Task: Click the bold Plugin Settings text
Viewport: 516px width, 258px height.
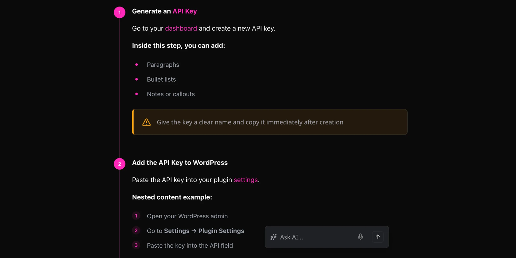Action: pos(221,231)
